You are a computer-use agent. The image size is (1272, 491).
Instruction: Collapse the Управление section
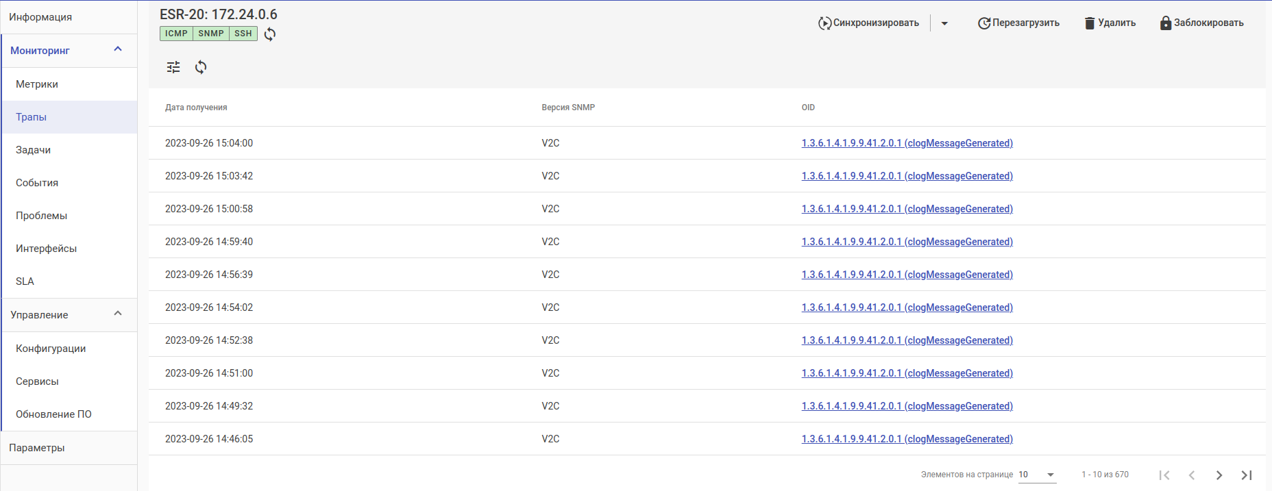point(118,314)
